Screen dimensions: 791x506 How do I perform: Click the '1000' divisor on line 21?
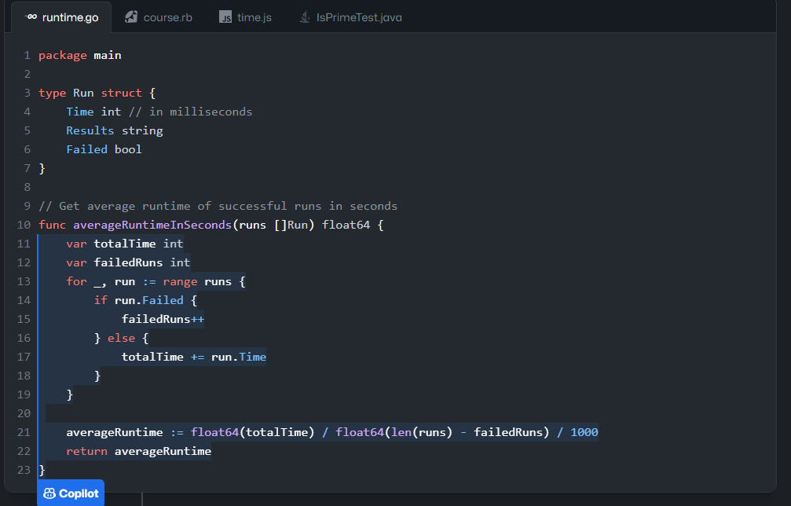(584, 432)
